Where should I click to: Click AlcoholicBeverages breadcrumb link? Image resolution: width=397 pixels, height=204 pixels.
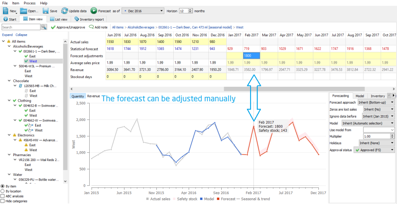coord(141,27)
